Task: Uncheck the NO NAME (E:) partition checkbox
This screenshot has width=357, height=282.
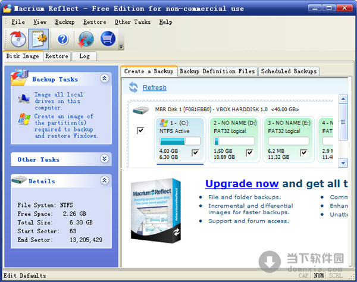Action: pyautogui.click(x=303, y=153)
